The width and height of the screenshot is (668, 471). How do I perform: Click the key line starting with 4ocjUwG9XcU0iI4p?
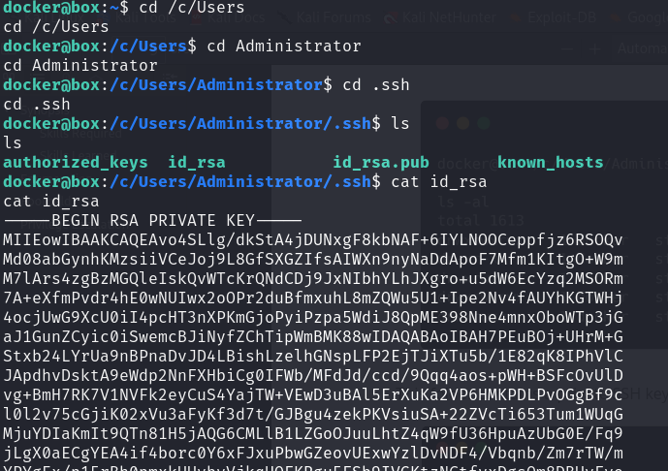(313, 318)
